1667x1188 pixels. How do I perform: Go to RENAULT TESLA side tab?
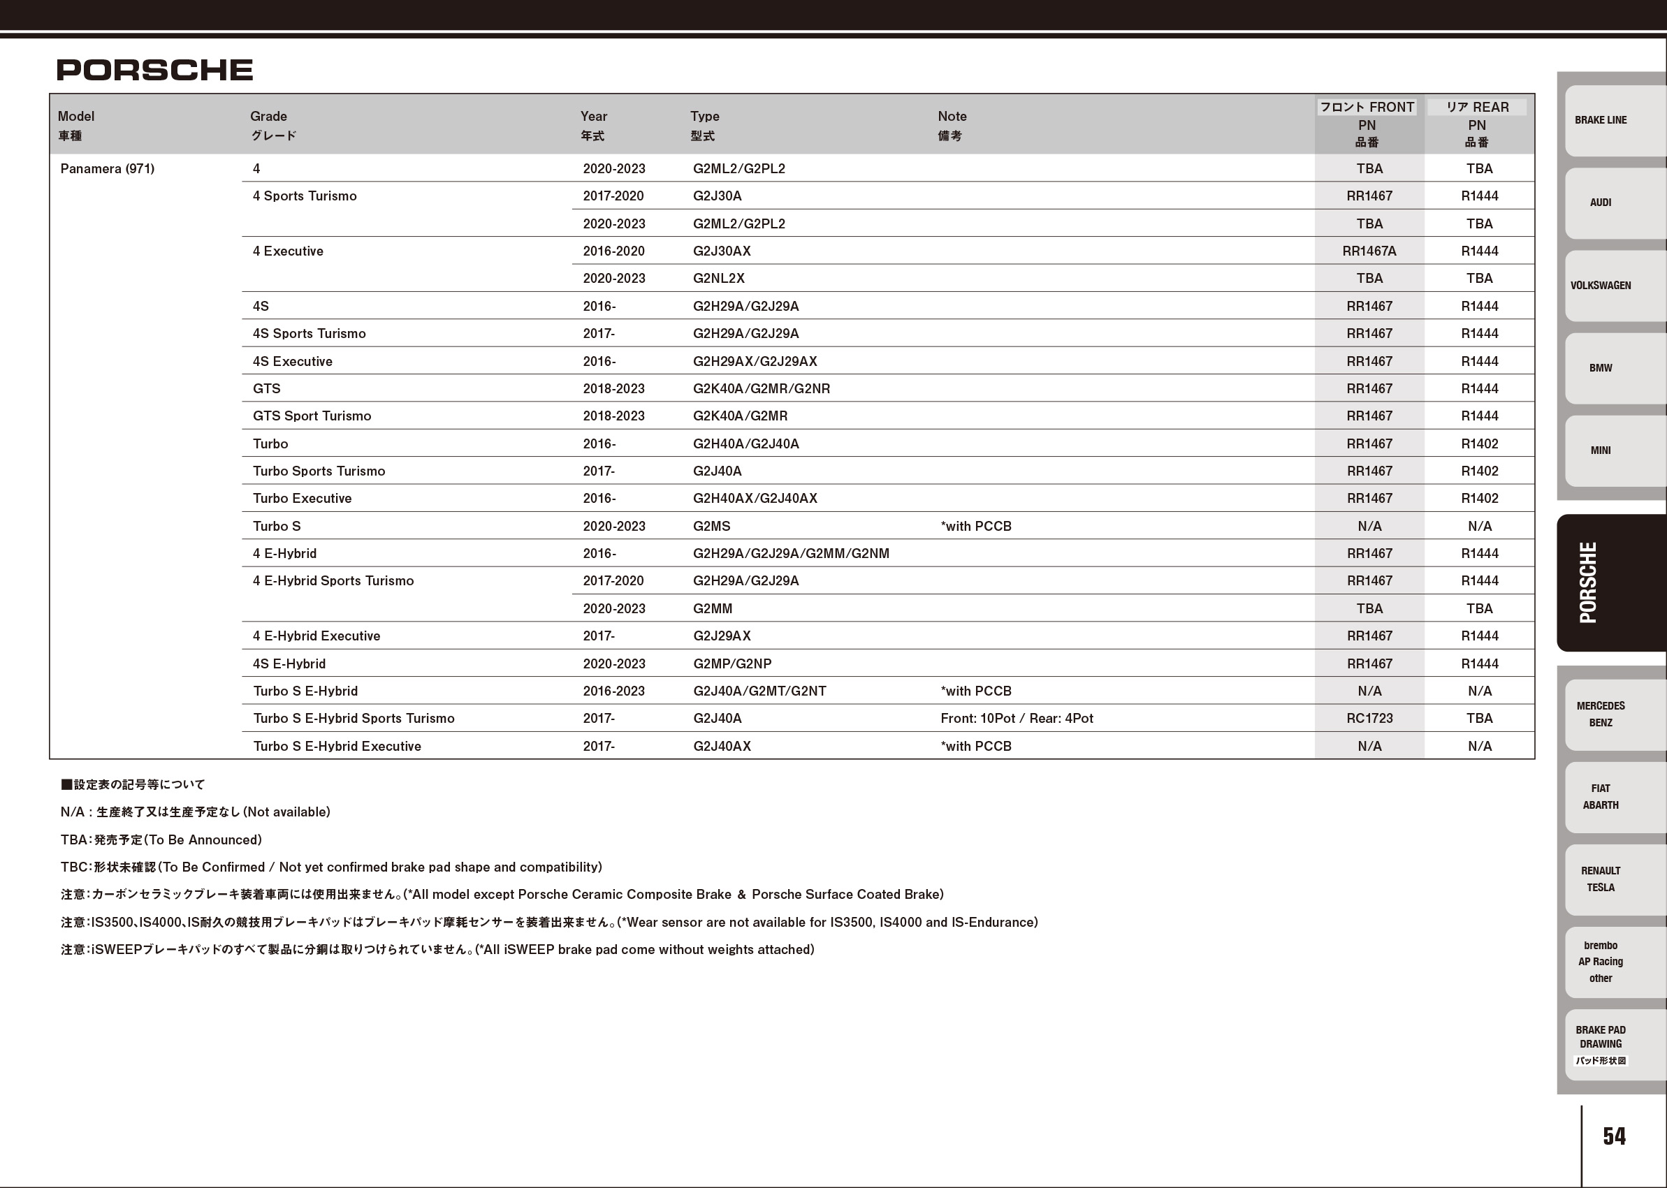point(1615,879)
